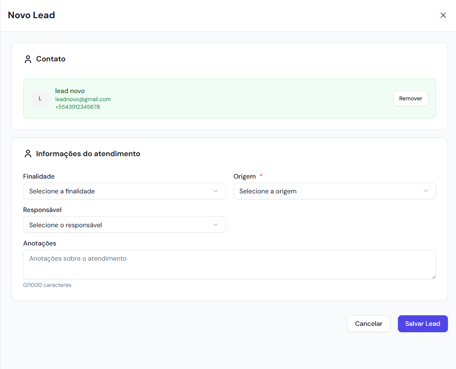Click the round L avatar of the contact
This screenshot has width=456, height=369.
point(40,99)
